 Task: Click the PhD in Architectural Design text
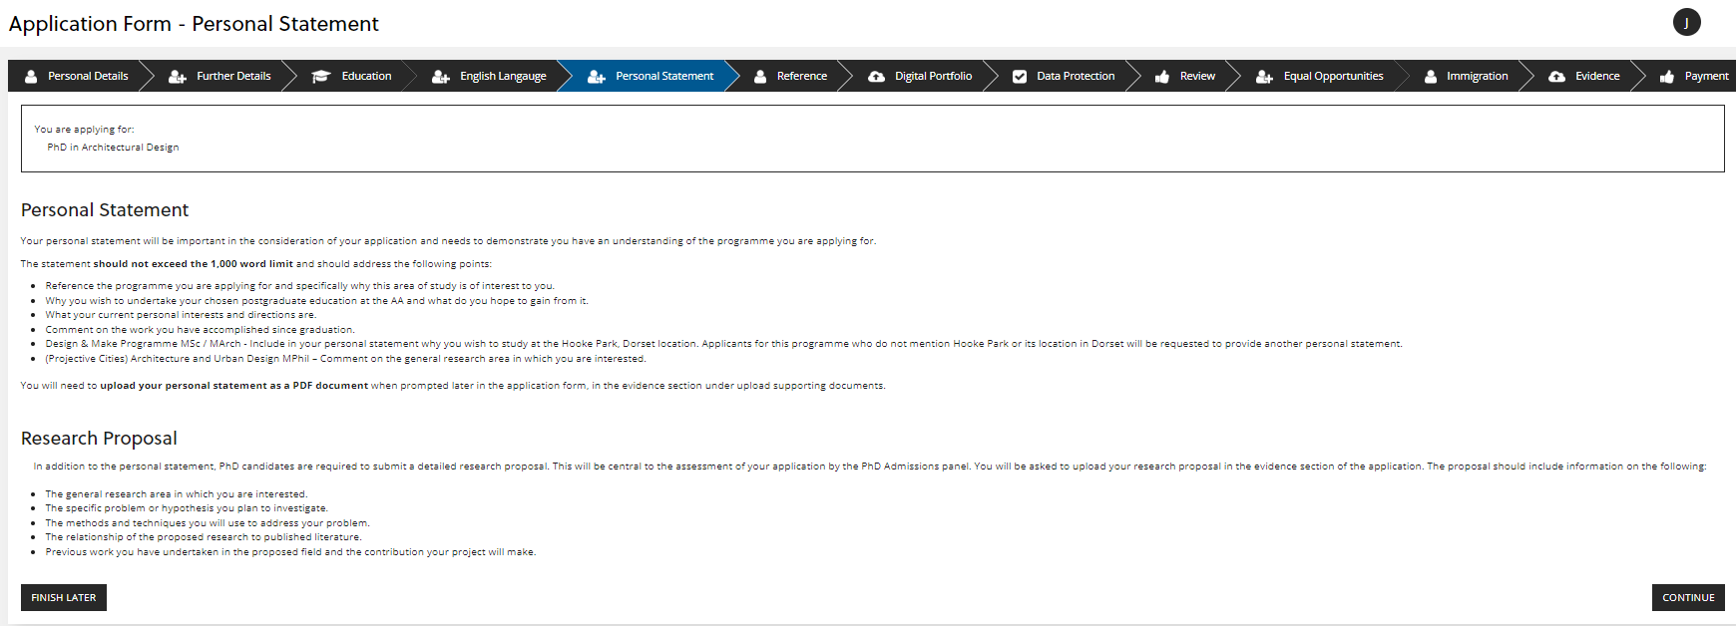tap(113, 148)
